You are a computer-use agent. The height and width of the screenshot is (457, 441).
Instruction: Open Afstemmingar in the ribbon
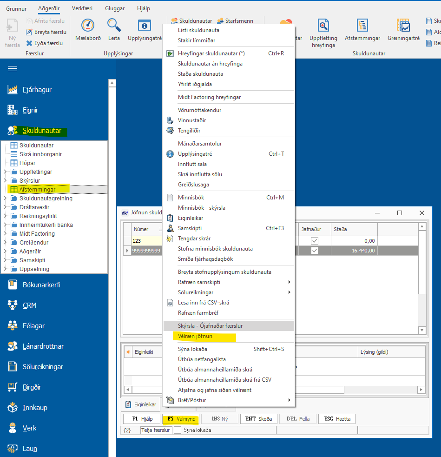[362, 26]
